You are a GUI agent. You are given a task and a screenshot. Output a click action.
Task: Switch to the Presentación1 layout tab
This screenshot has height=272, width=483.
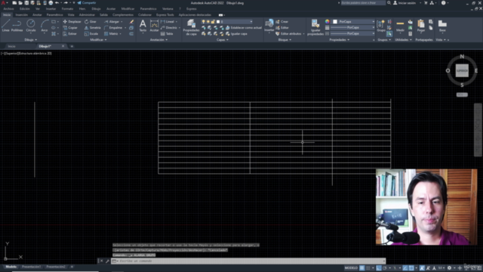point(31,267)
